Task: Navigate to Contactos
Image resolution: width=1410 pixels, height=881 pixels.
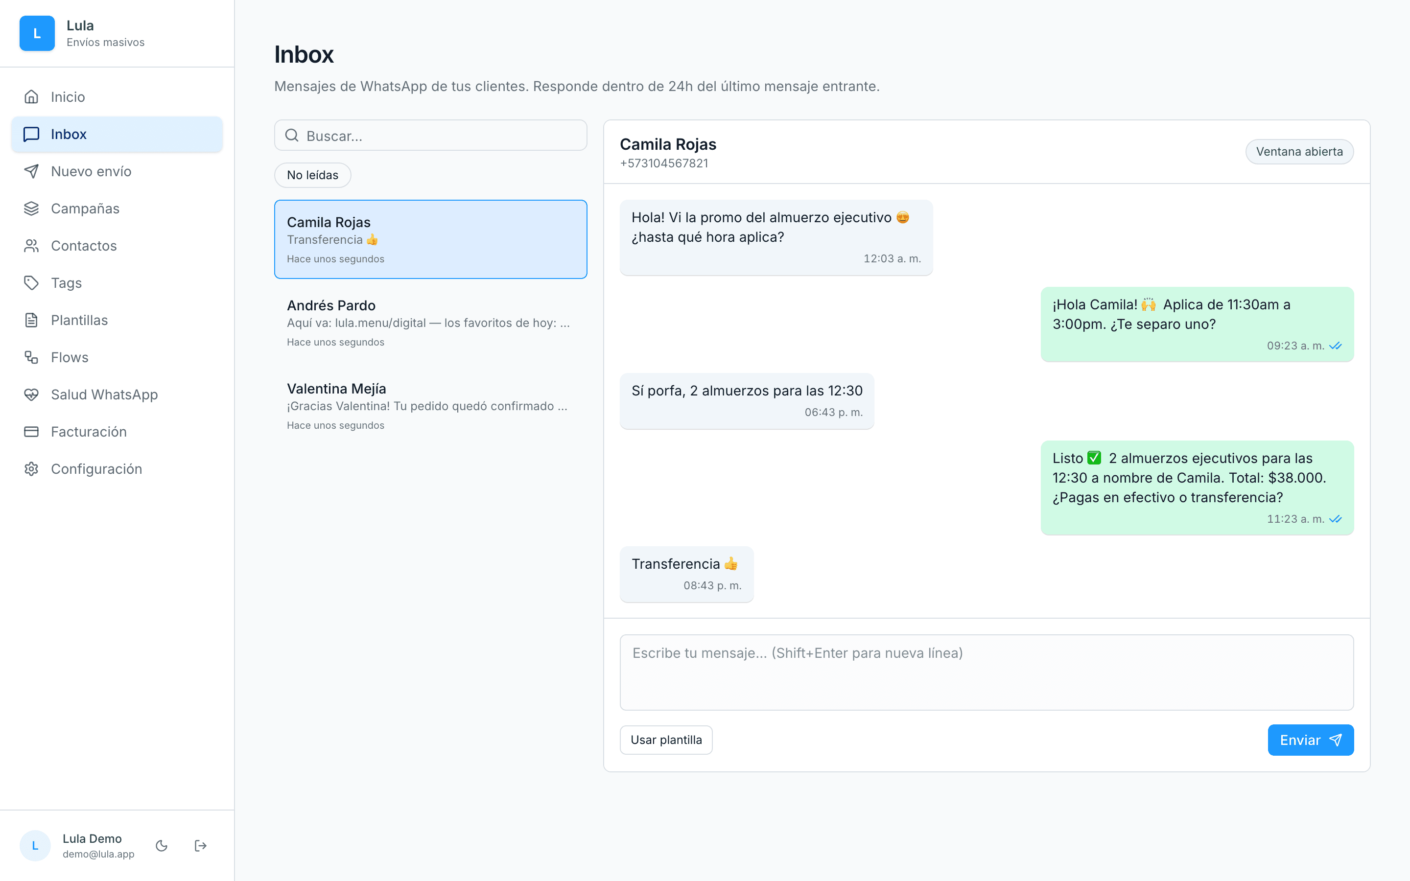Action: pyautogui.click(x=117, y=246)
